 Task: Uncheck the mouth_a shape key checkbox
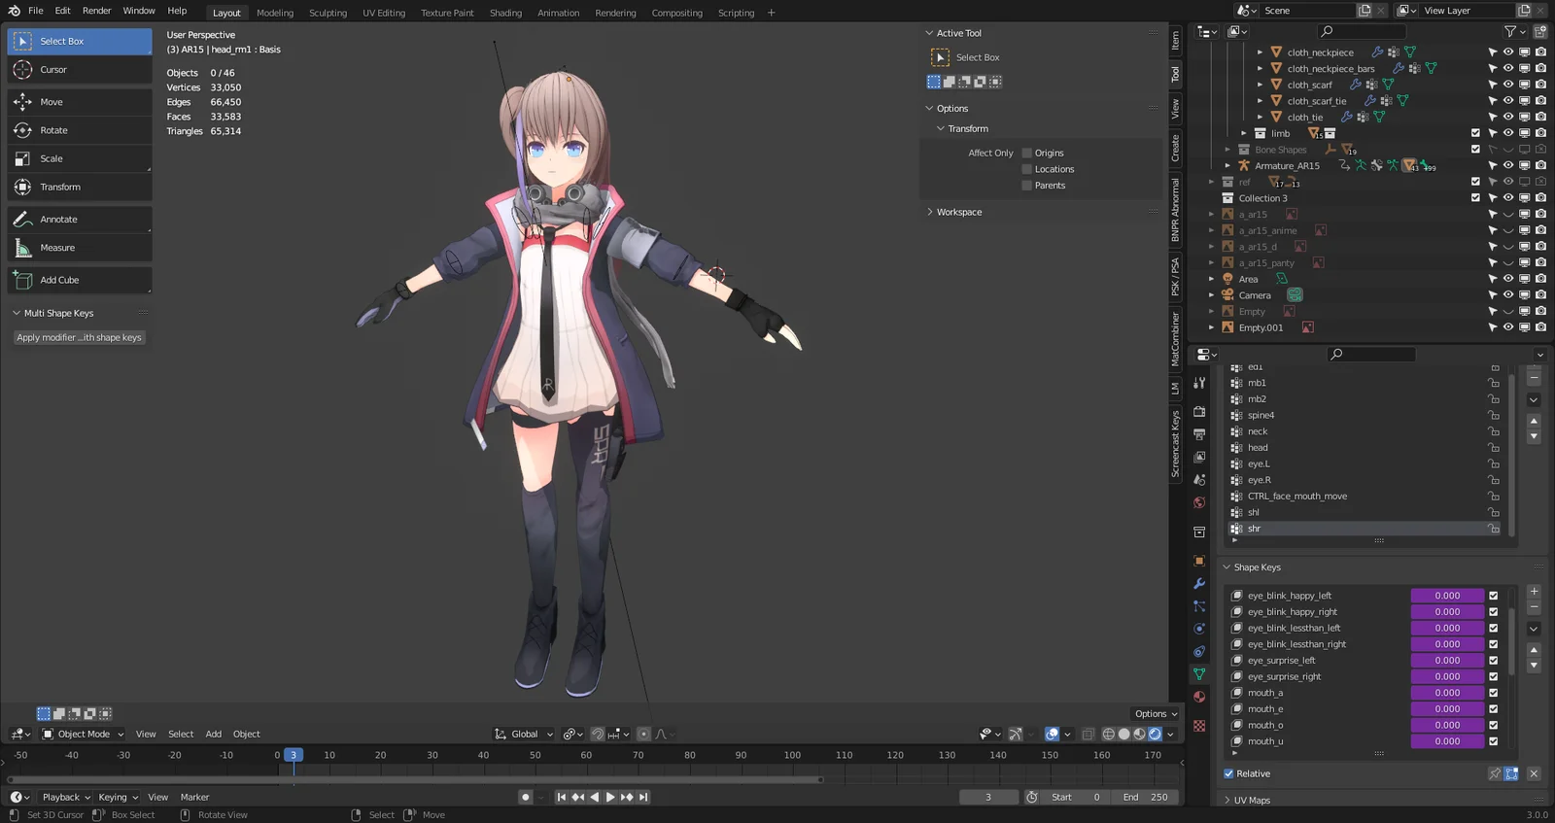1494,693
